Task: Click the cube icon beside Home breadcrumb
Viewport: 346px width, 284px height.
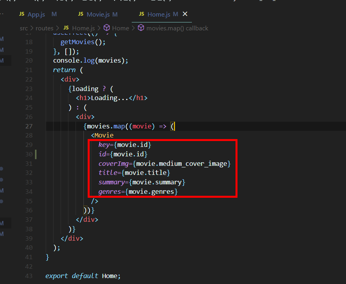Action: tap(107, 28)
